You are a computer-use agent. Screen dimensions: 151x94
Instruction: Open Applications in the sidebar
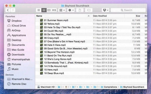coord(16,35)
